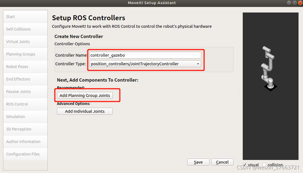Click the Controller Name input field
The image size is (303, 173).
pyautogui.click(x=145, y=55)
